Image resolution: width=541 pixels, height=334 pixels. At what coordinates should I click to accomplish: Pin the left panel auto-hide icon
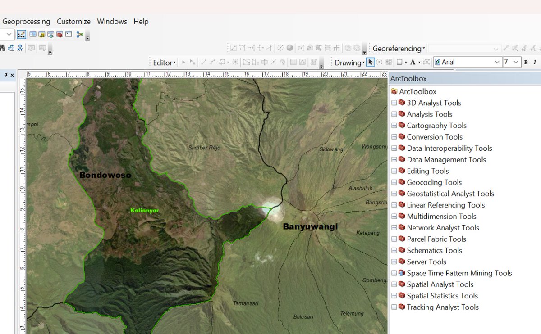pyautogui.click(x=5, y=75)
